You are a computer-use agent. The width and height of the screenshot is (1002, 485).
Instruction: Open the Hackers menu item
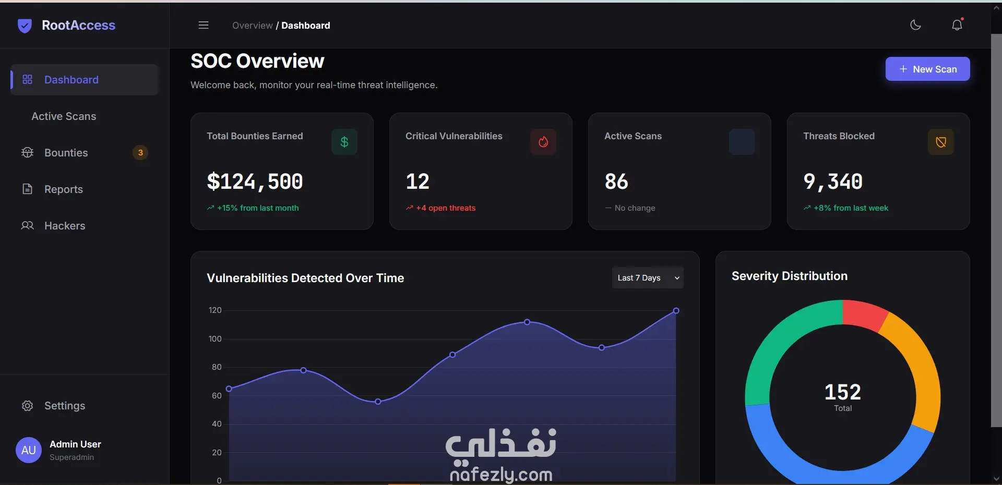point(85,226)
